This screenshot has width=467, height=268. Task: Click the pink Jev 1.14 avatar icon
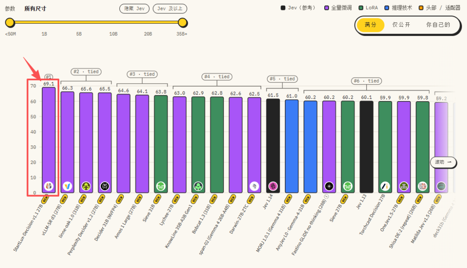point(273,186)
